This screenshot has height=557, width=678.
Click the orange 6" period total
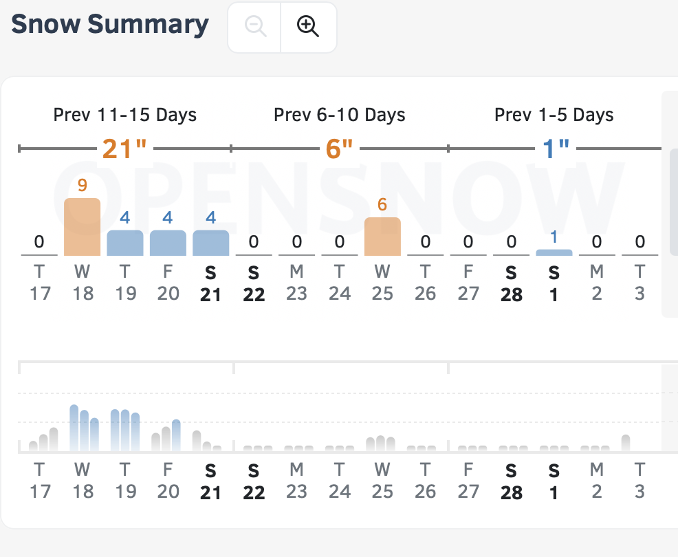[x=339, y=149]
